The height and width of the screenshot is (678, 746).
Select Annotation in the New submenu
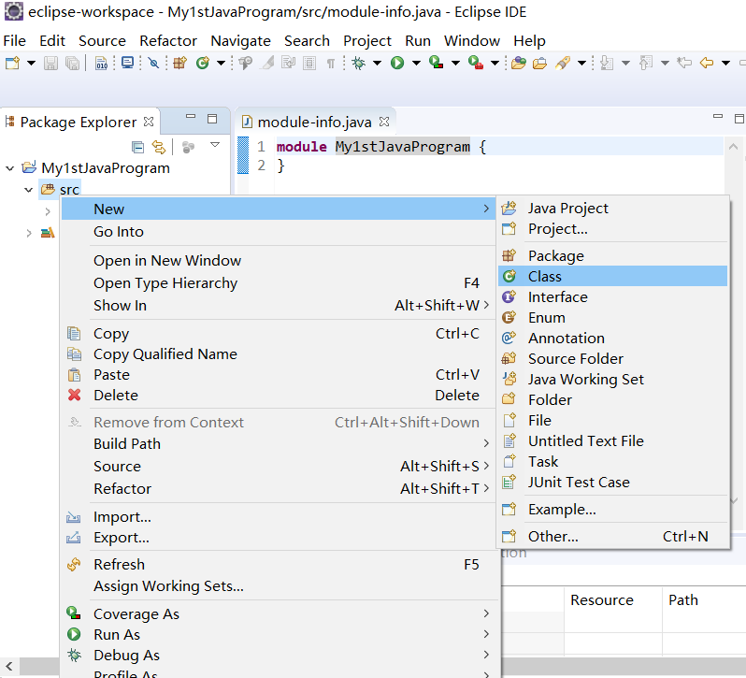coord(613,338)
